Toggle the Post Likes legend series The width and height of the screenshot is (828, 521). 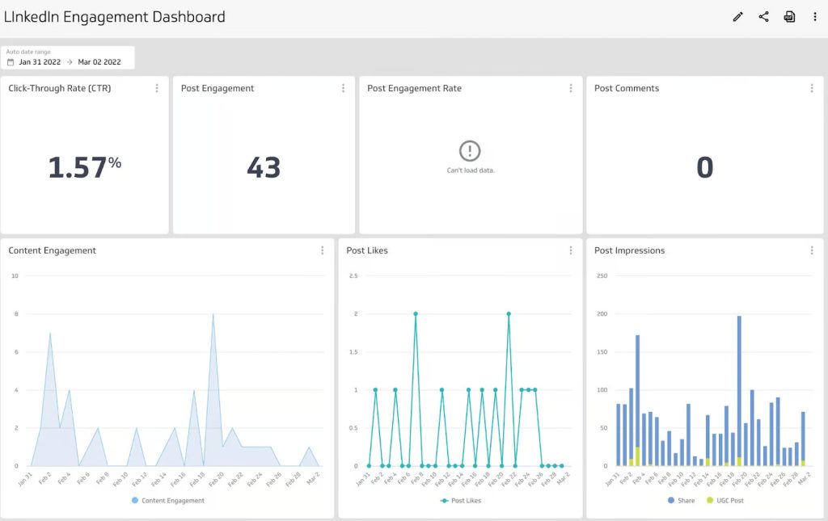click(x=459, y=501)
